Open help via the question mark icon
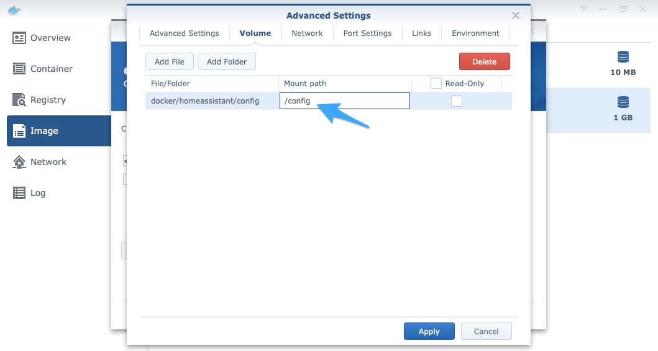This screenshot has height=351, width=658. coord(583,9)
